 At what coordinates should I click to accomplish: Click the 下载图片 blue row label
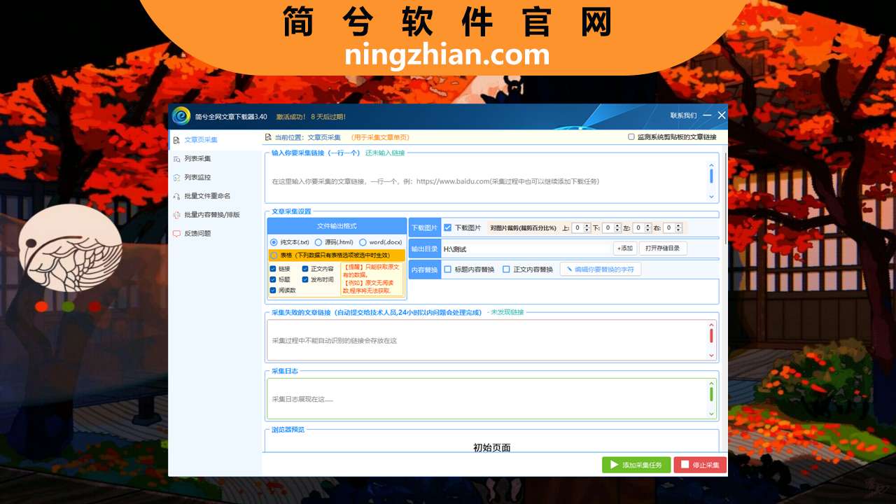click(x=425, y=227)
